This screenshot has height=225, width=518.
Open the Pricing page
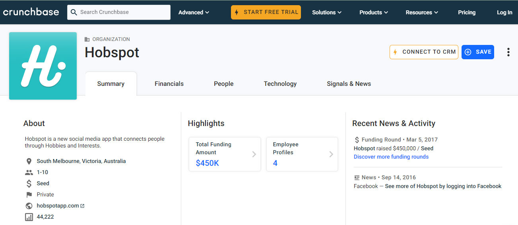pyautogui.click(x=467, y=12)
